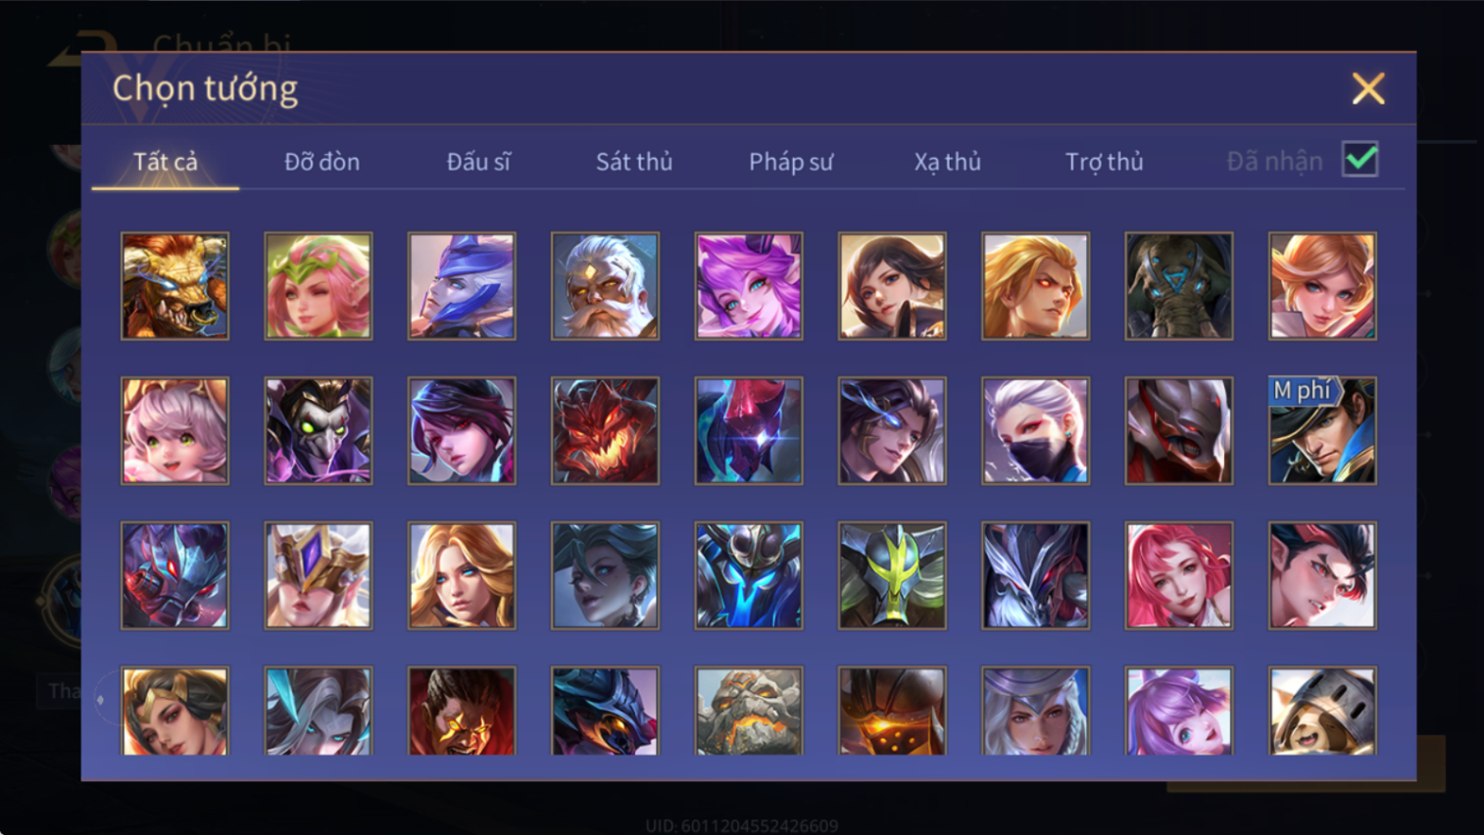The height and width of the screenshot is (835, 1484).
Task: Pick the red demon face hero
Action: coord(605,431)
